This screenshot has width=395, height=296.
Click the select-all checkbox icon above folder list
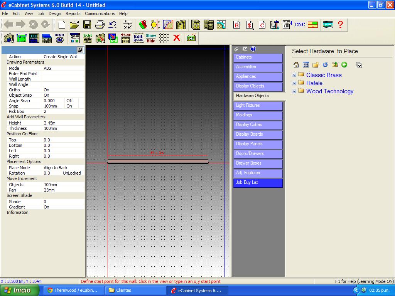click(x=359, y=65)
